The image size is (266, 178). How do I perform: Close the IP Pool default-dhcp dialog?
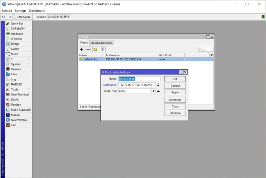tap(185, 72)
